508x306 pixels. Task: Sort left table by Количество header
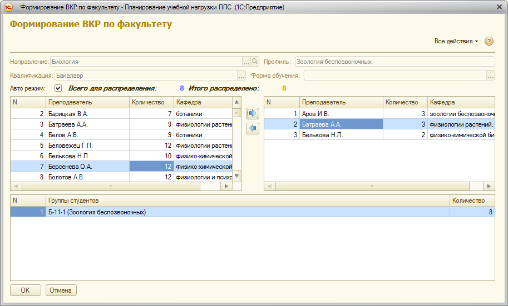click(151, 102)
